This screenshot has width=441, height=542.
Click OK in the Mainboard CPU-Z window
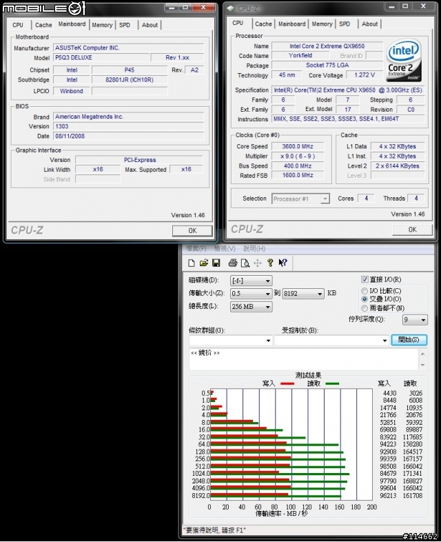pyautogui.click(x=192, y=230)
